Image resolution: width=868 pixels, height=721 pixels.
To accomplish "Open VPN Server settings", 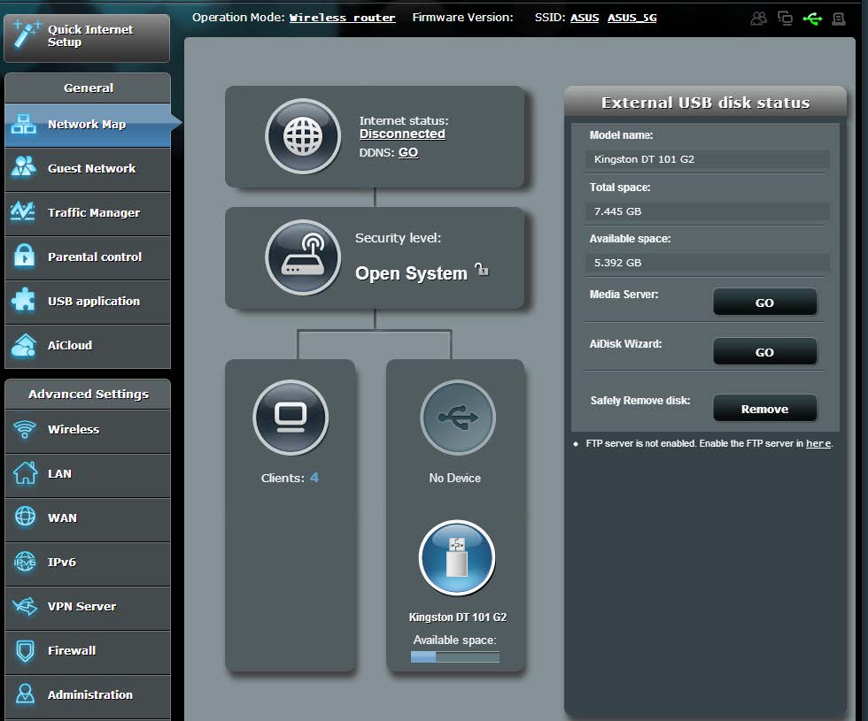I will (88, 607).
